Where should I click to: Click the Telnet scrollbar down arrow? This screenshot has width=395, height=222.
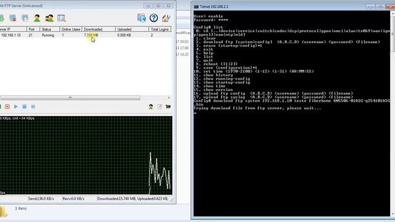[x=393, y=214]
